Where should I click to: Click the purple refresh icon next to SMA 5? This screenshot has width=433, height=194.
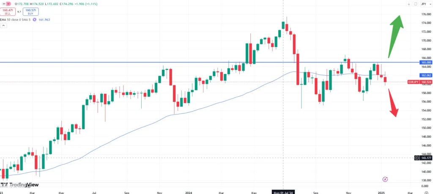(x=34, y=19)
